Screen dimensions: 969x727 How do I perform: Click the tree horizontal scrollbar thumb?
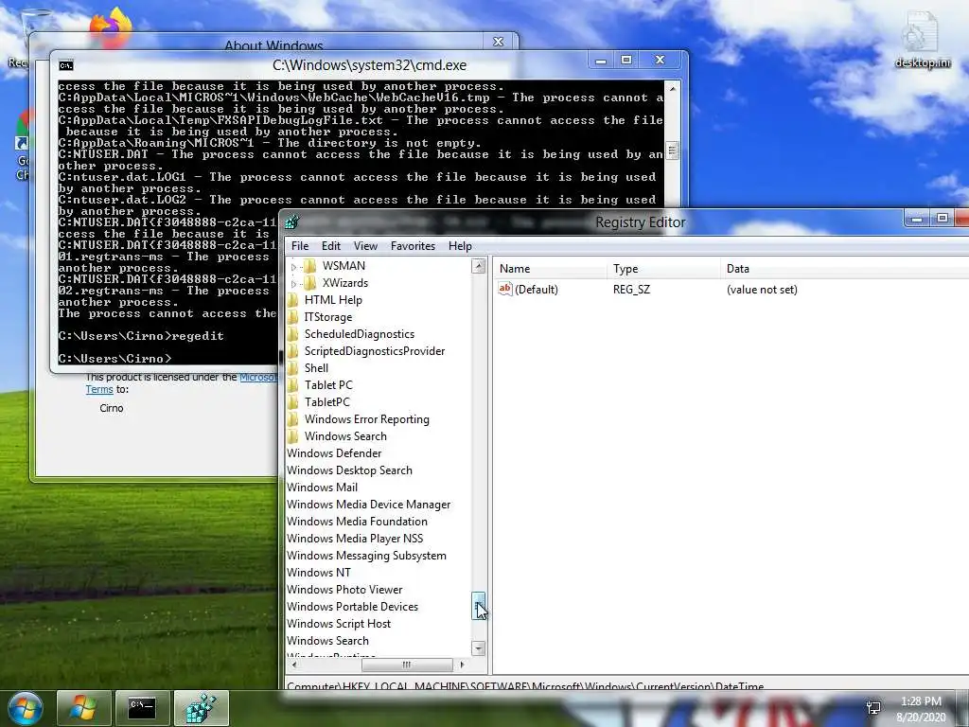point(407,665)
